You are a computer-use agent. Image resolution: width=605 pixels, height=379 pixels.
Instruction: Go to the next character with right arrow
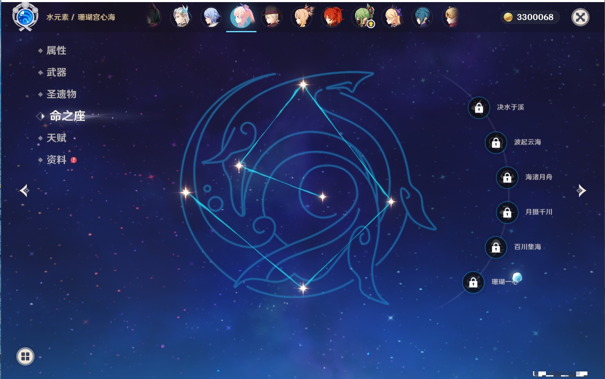(581, 191)
